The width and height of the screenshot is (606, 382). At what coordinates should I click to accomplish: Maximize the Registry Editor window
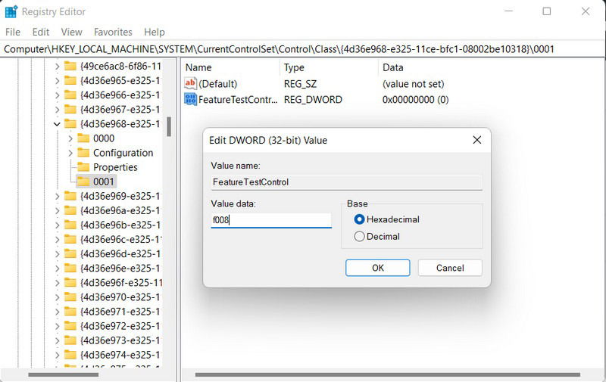coord(546,11)
